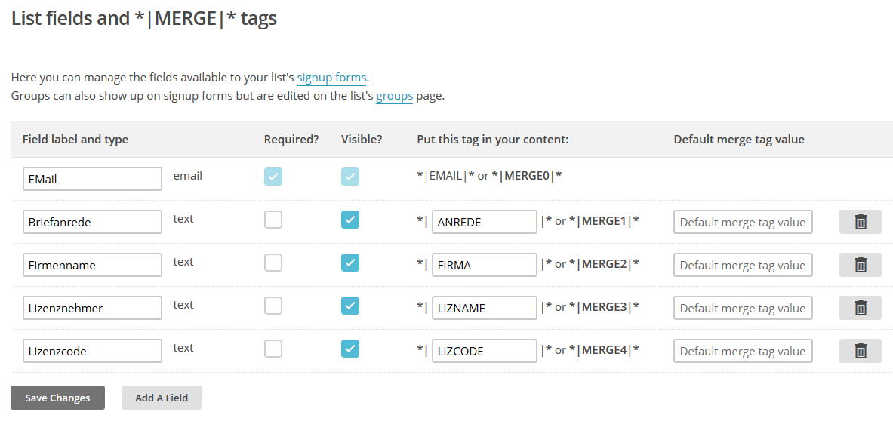Delete the Briefanrede field via trash icon
Screen dimensions: 893x421
[x=860, y=222]
